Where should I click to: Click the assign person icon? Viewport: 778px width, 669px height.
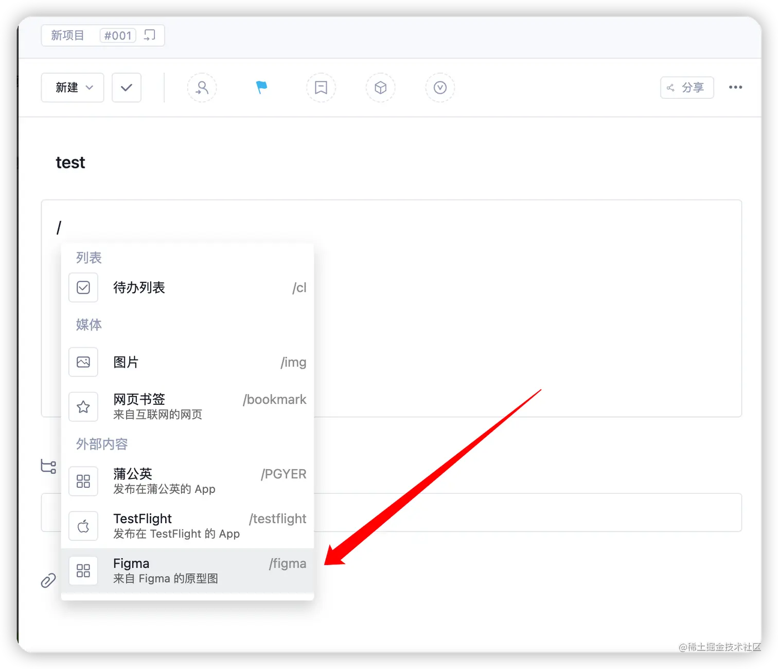point(202,88)
